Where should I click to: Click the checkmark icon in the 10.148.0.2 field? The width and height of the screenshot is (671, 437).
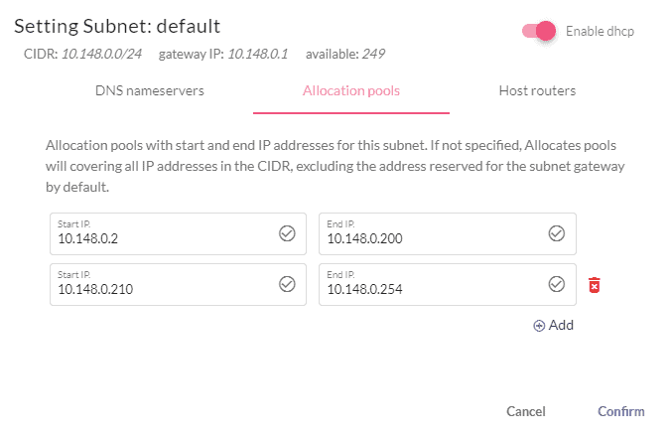(x=287, y=233)
